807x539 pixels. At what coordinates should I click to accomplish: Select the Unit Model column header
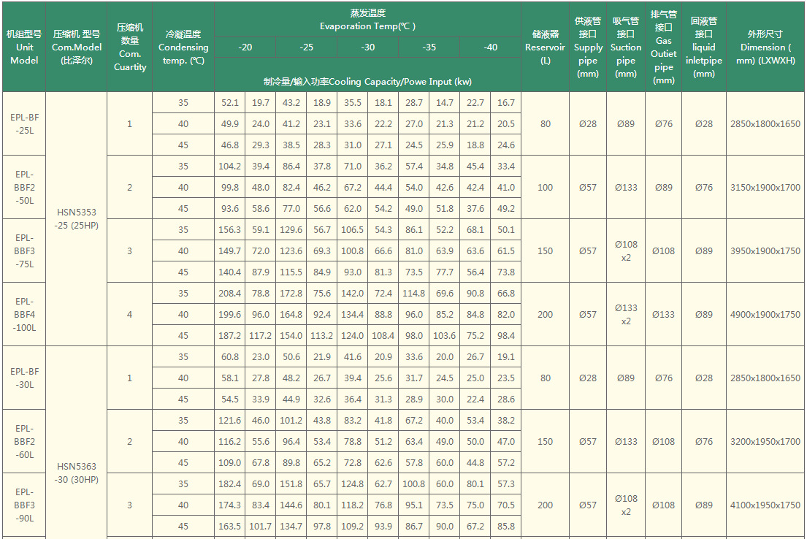tap(24, 47)
